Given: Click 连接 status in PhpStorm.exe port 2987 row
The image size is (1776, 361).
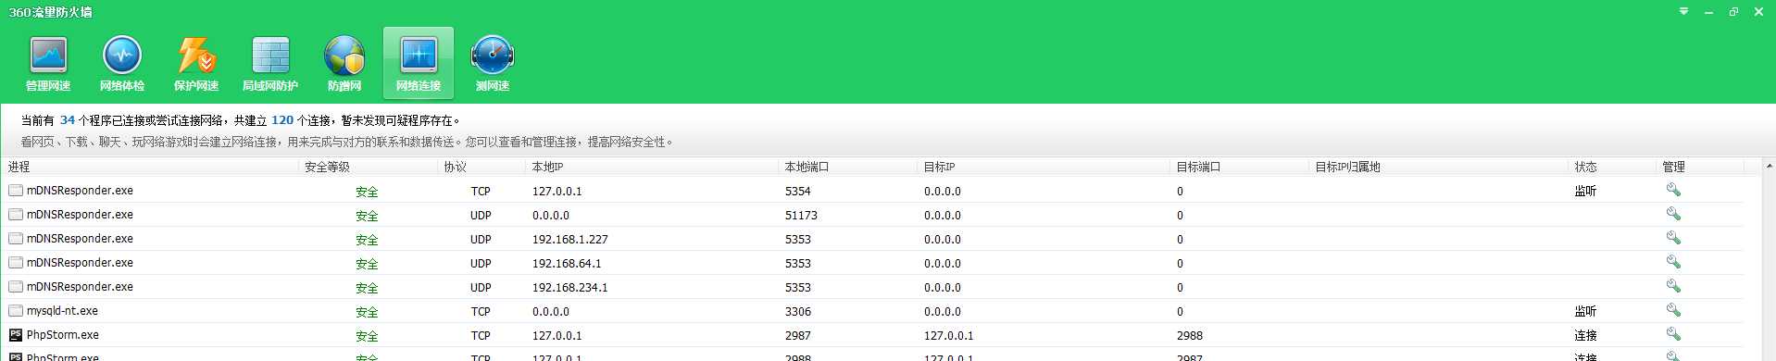Looking at the screenshot, I should pos(1586,335).
